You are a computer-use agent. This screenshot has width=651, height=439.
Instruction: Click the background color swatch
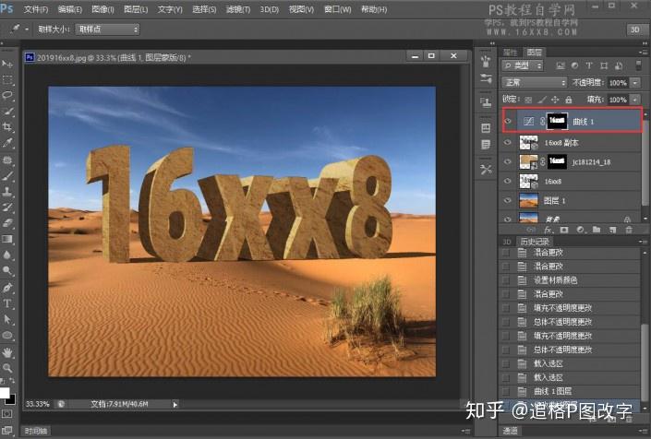pos(11,400)
